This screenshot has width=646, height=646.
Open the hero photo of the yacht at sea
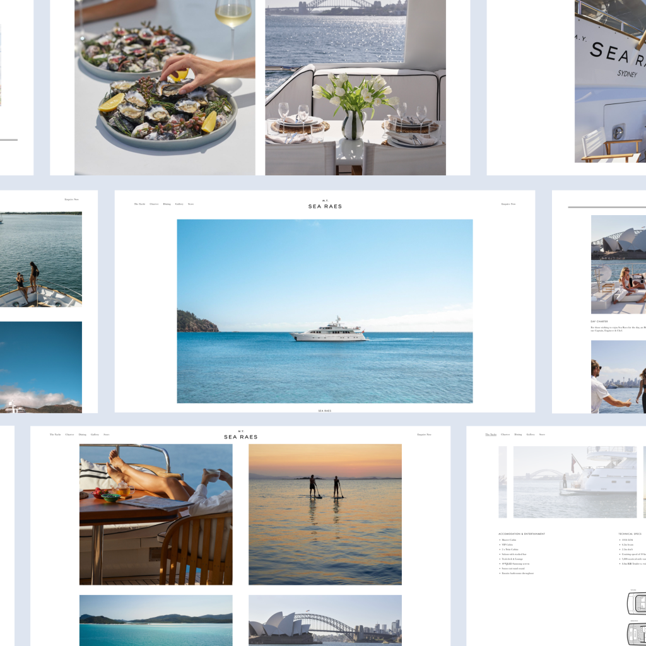point(325,311)
